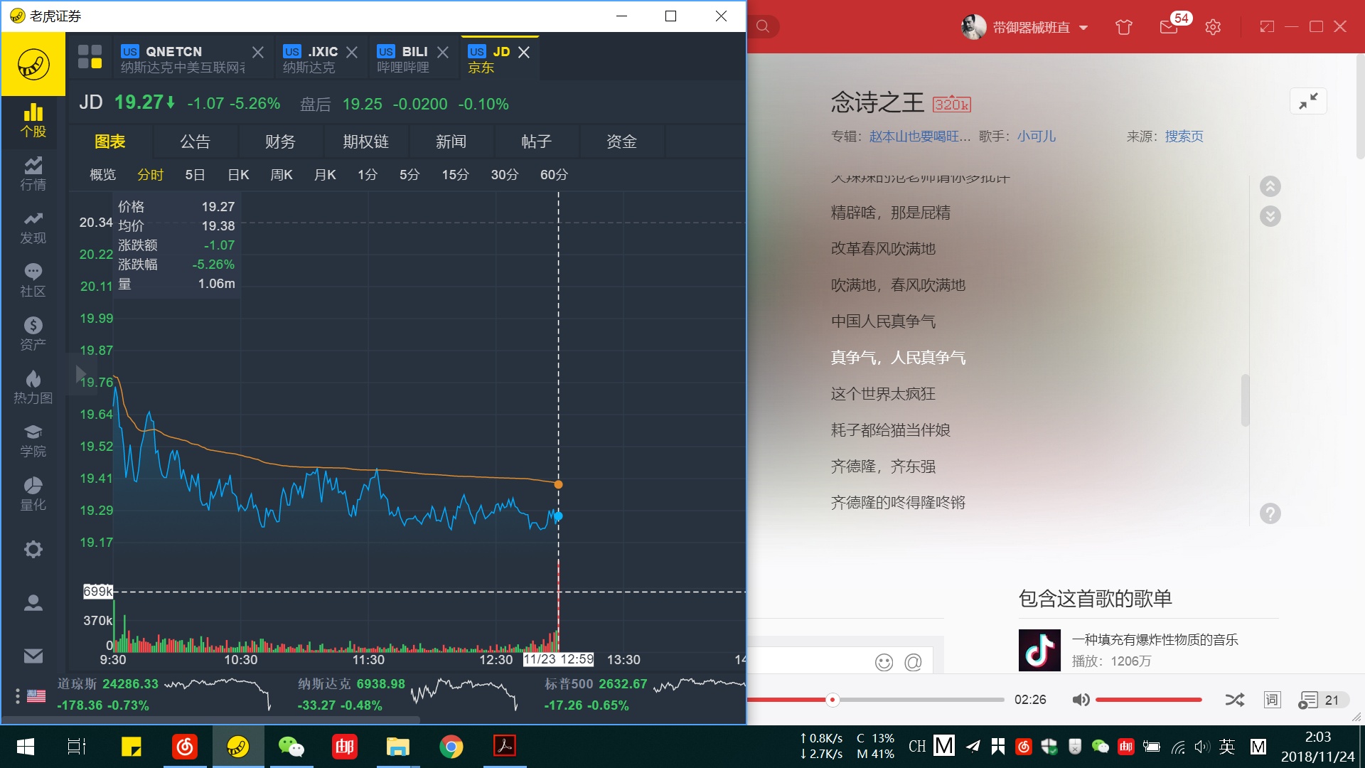
Task: Switch chart to 15分 interval
Action: click(x=455, y=174)
